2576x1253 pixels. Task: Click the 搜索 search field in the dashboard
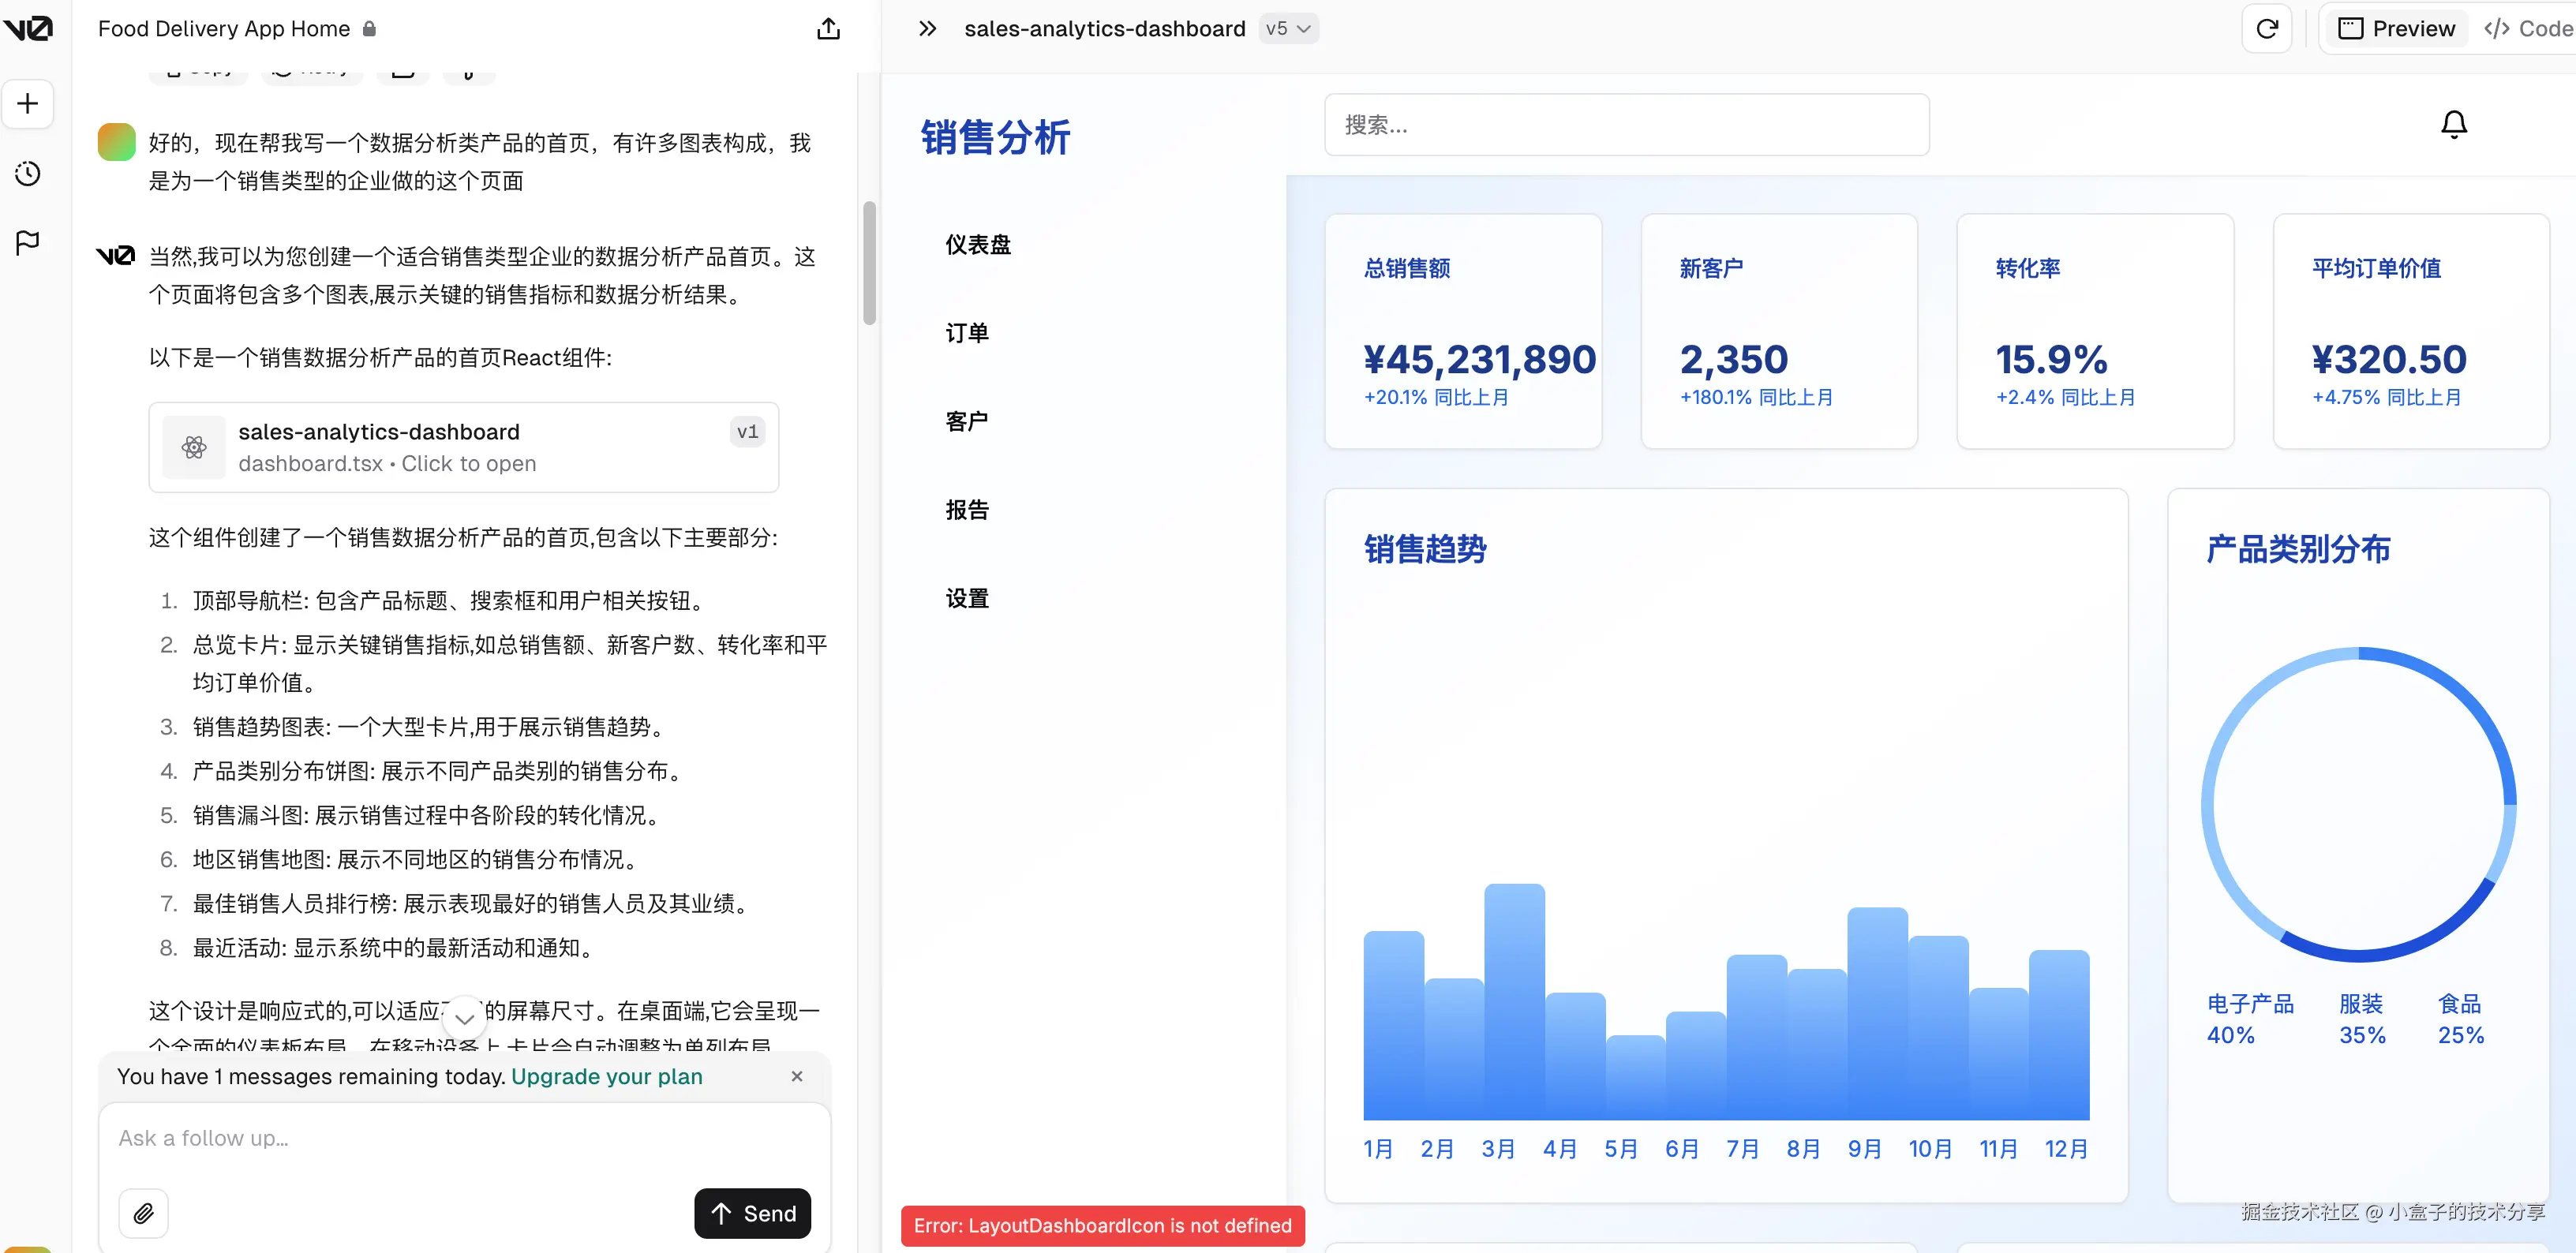(x=1627, y=124)
